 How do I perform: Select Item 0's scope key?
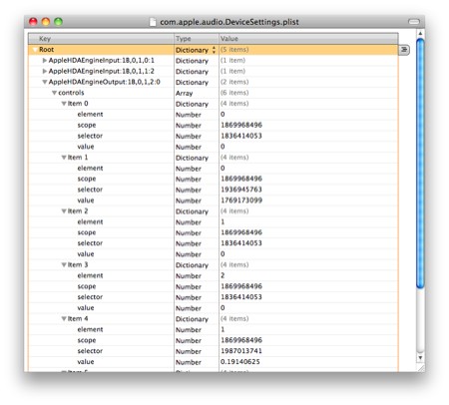87,125
